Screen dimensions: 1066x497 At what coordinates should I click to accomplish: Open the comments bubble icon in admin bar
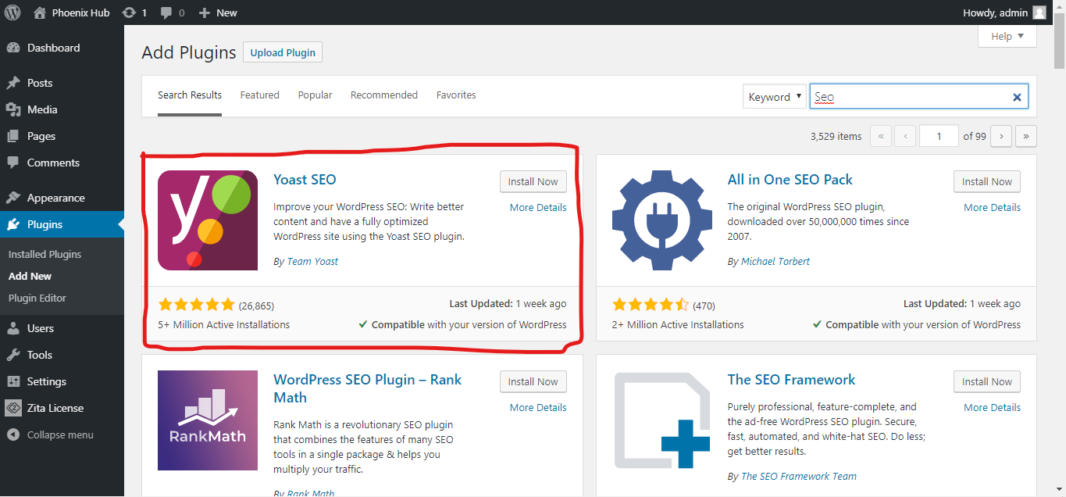(166, 13)
